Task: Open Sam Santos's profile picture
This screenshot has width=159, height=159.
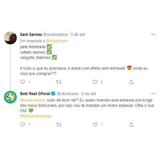Action: 10,38
